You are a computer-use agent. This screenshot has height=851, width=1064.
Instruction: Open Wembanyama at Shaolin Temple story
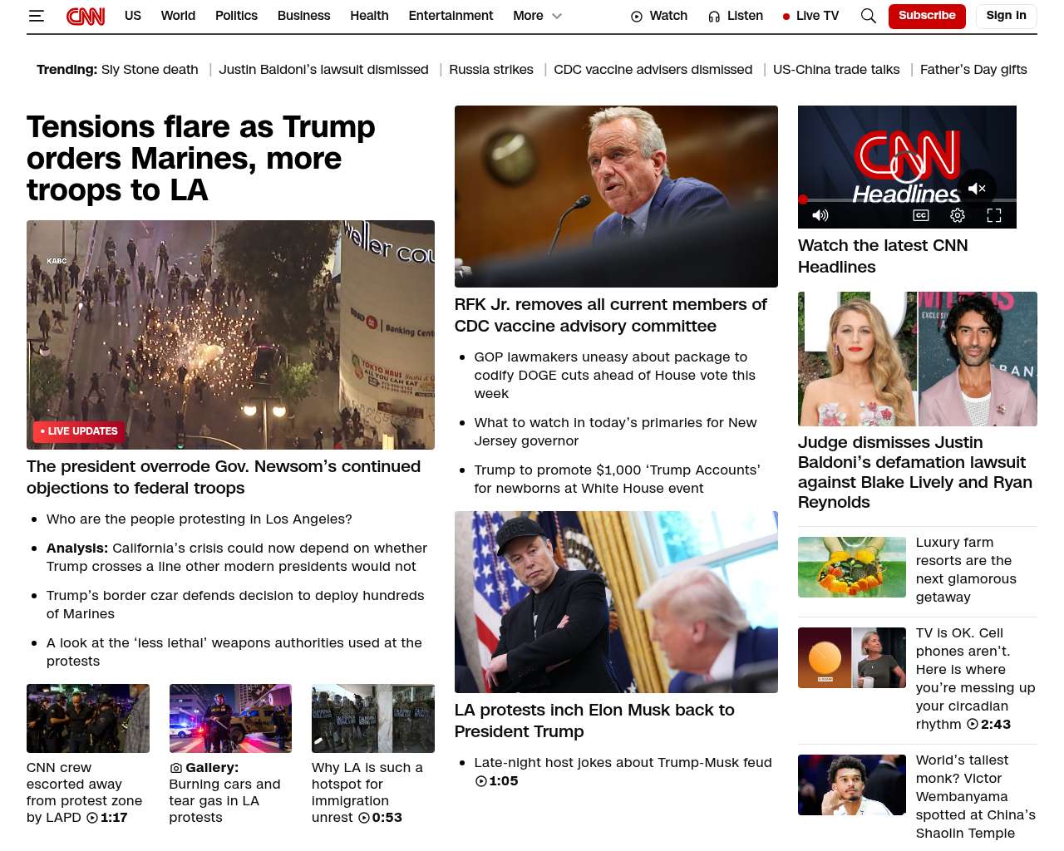(976, 797)
